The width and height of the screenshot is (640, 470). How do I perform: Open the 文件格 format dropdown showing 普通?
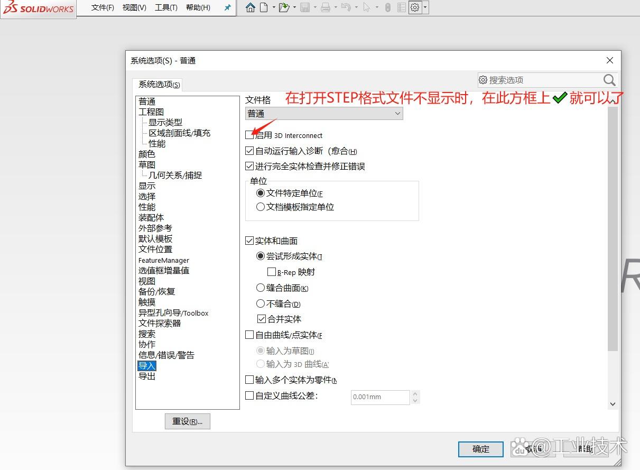(x=324, y=113)
